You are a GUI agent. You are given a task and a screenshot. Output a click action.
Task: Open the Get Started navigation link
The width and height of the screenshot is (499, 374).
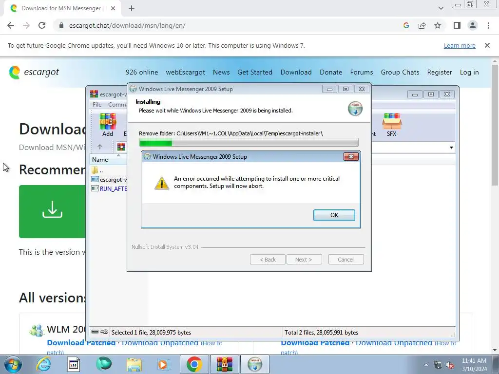255,72
